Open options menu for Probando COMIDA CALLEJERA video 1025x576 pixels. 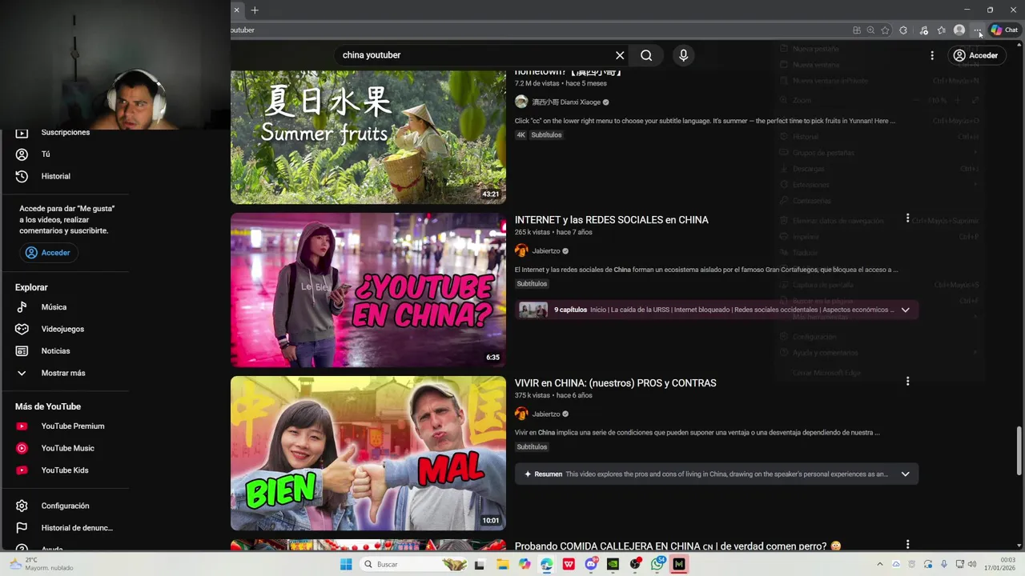[907, 545]
